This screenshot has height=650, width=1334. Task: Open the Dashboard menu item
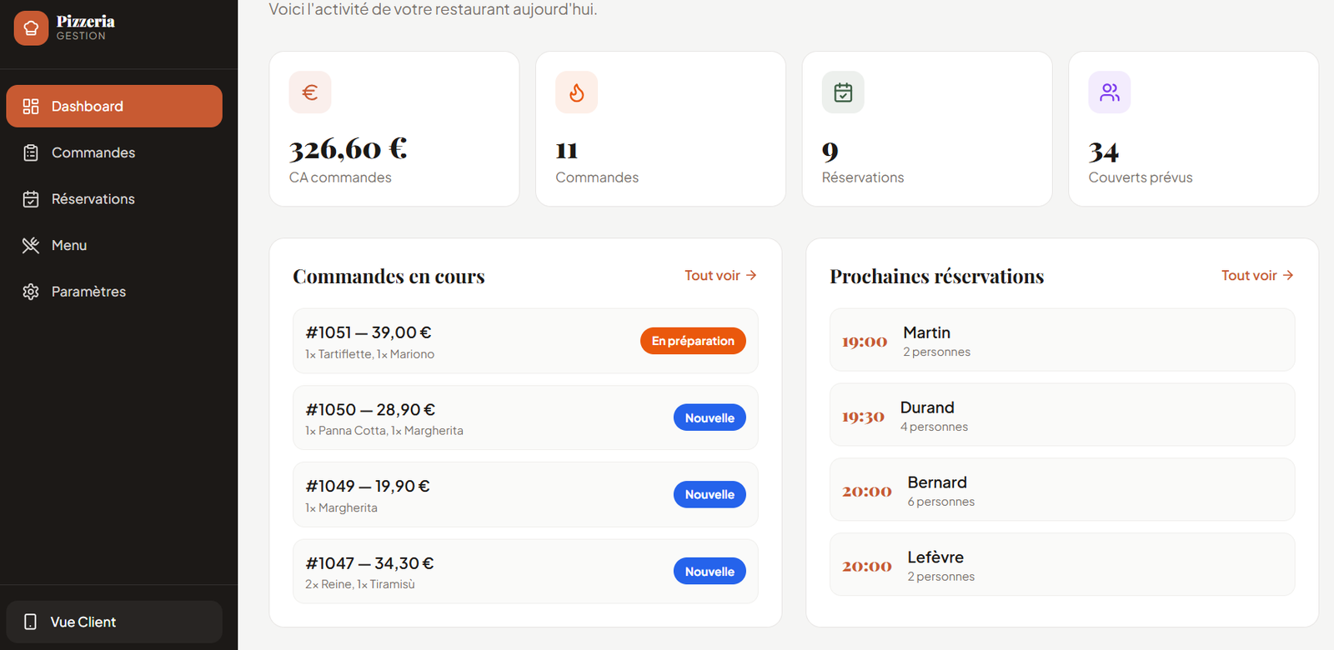tap(114, 106)
